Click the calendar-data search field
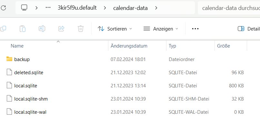 click(x=229, y=8)
